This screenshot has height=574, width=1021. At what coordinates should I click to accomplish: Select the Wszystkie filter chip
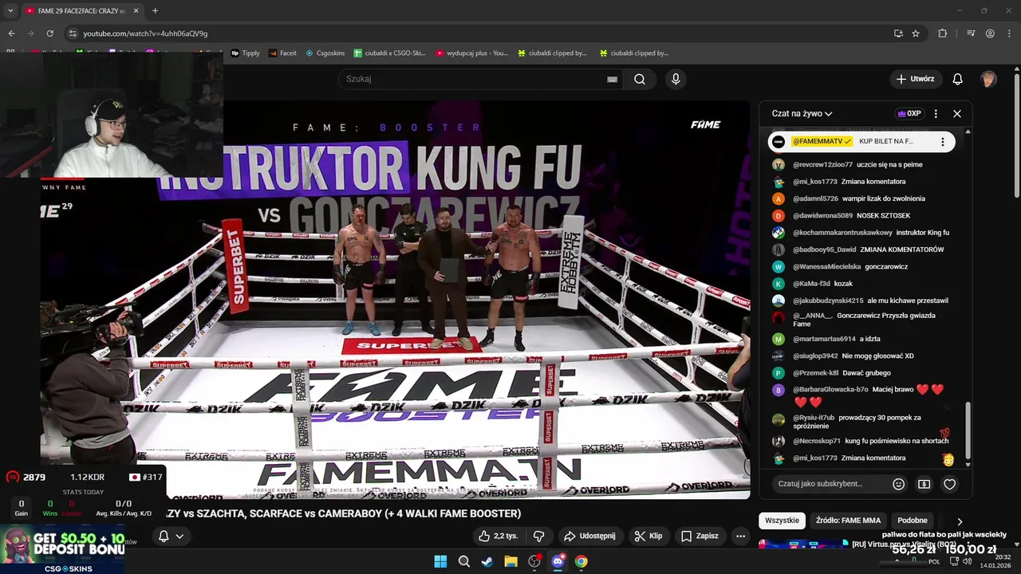pos(782,521)
